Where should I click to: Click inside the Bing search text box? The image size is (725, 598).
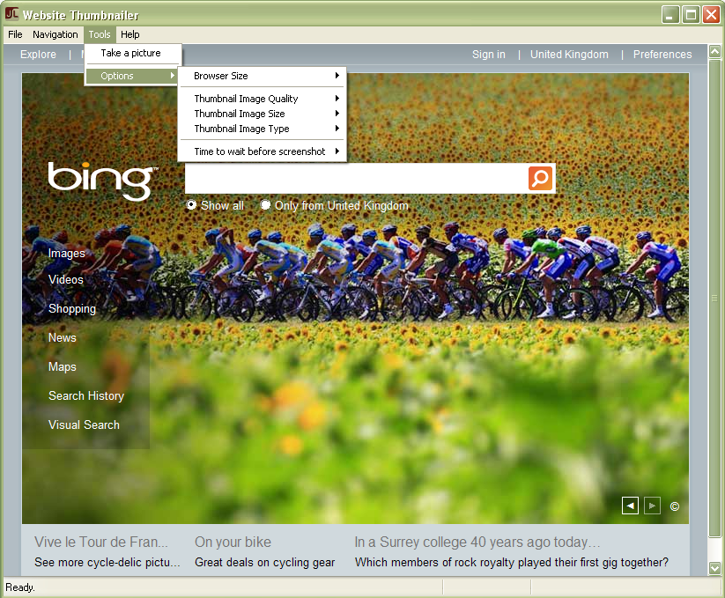[356, 179]
